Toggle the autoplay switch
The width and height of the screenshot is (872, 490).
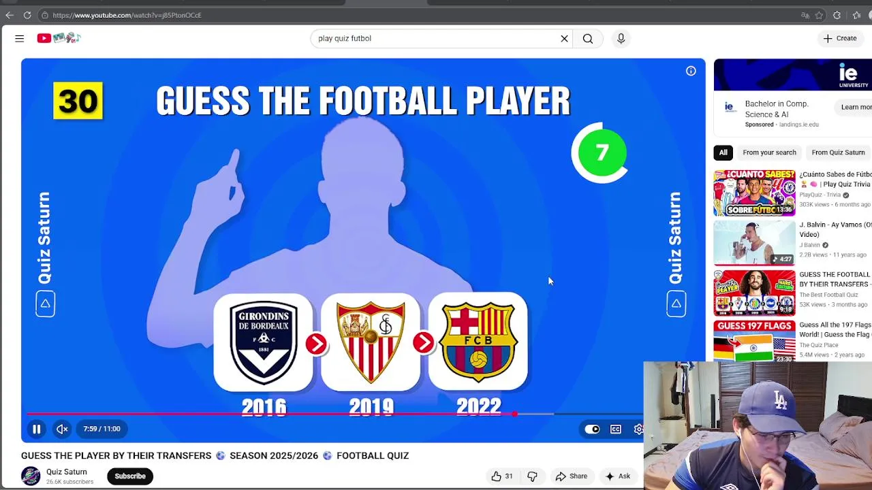[592, 429]
